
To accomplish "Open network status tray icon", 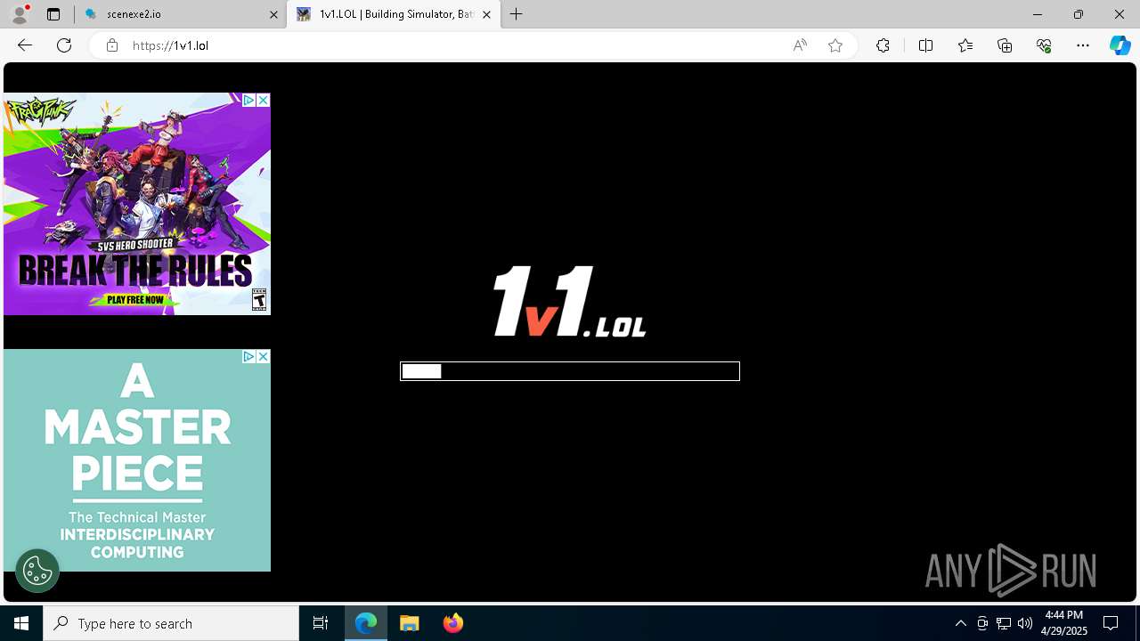I will 1004,623.
